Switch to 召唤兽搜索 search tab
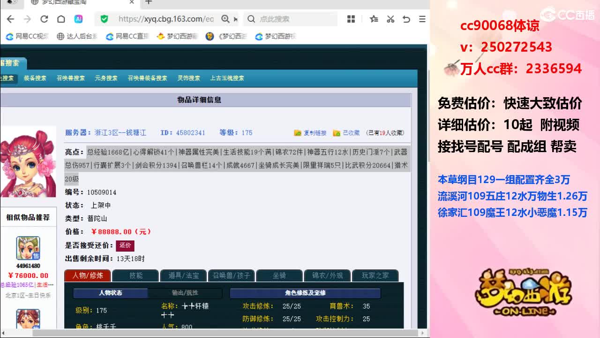Viewport: 600px width, 338px height. tap(71, 78)
